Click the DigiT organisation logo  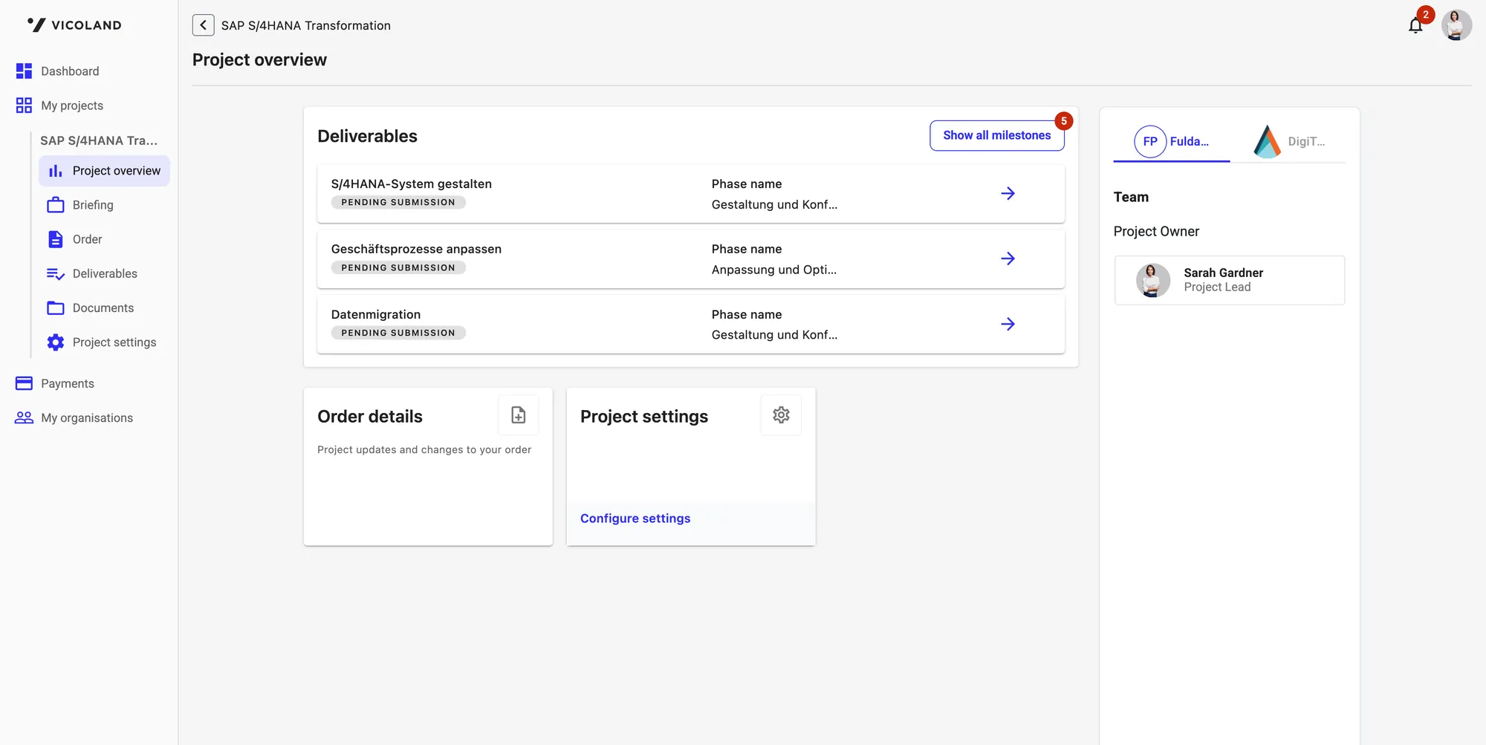tap(1267, 141)
